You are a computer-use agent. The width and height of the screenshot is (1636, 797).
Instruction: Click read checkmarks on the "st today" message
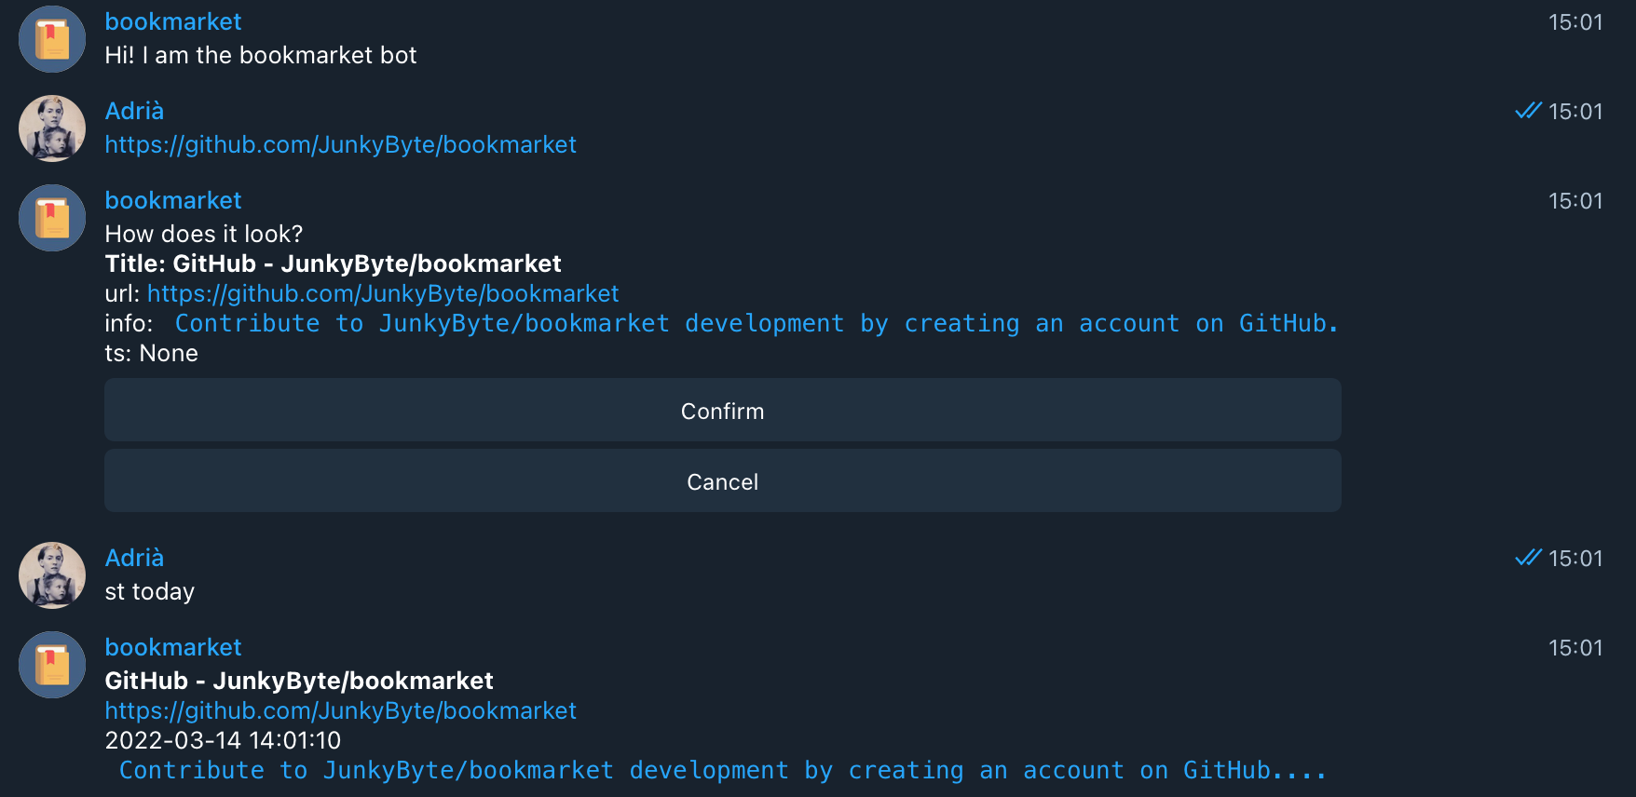coord(1528,559)
